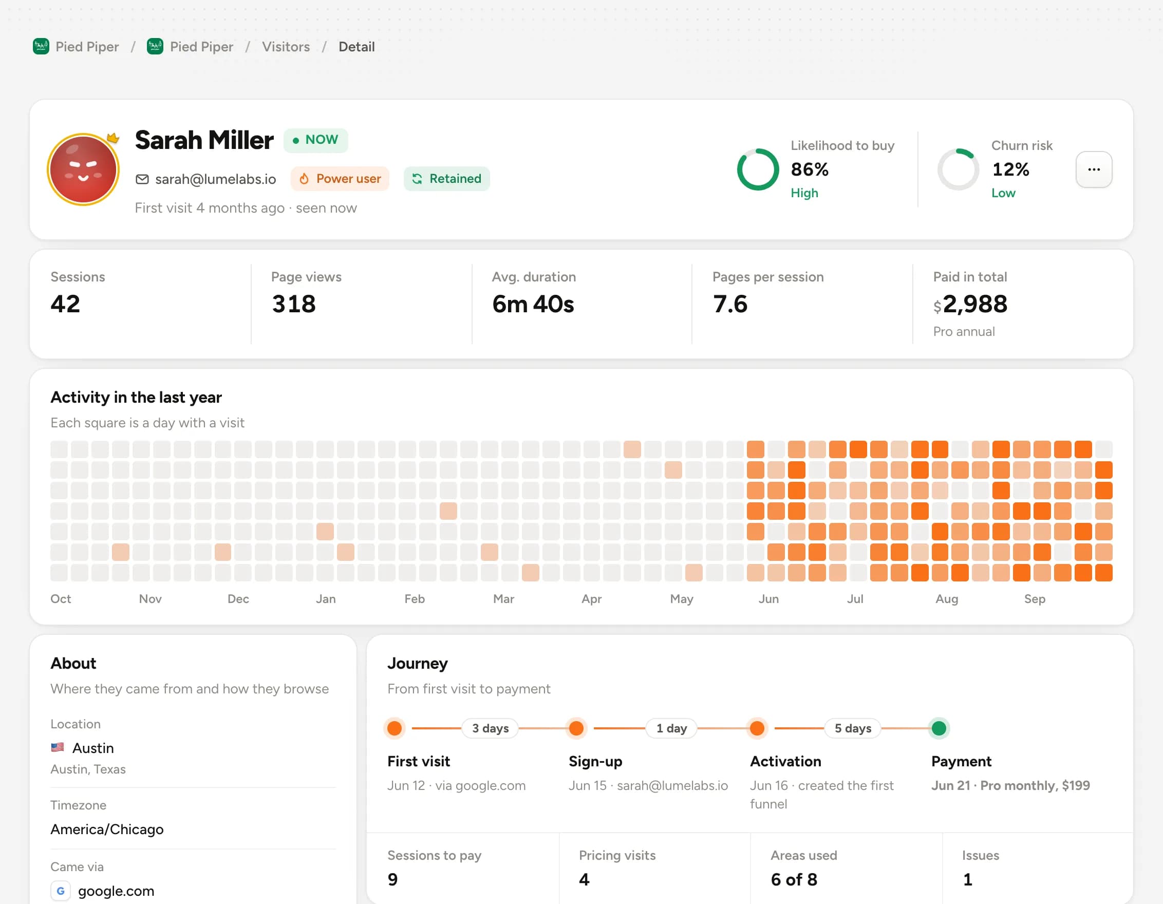Click the Jun month label on activity chart
Viewport: 1163px width, 904px height.
pos(768,599)
